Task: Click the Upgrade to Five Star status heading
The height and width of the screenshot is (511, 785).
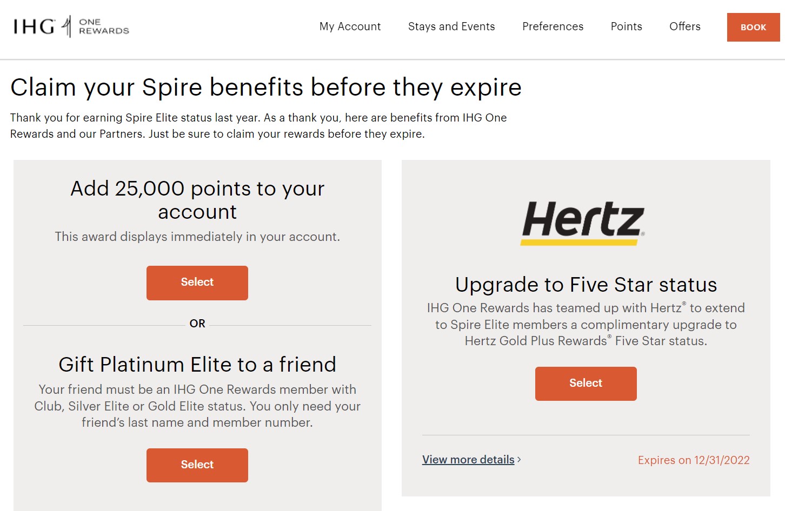Action: pyautogui.click(x=586, y=285)
